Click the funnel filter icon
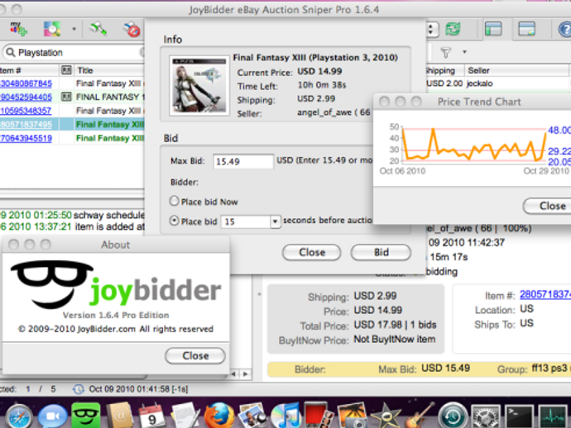This screenshot has height=428, width=571. [445, 53]
